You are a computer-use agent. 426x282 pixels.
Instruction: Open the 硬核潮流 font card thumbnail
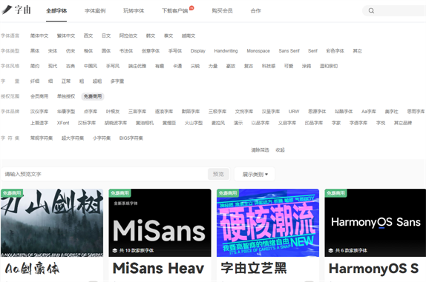click(268, 223)
